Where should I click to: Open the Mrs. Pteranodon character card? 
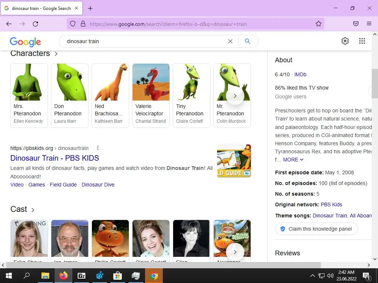tap(29, 95)
